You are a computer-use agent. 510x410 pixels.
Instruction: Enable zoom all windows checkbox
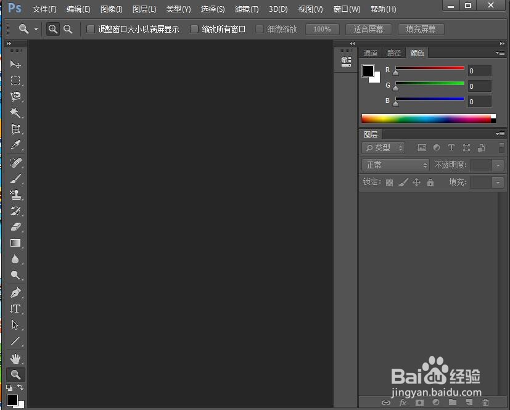(194, 29)
